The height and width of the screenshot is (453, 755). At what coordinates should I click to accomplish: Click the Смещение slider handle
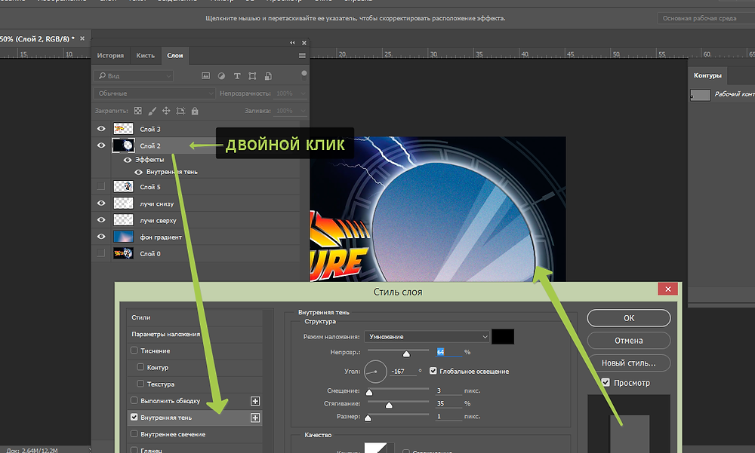click(369, 392)
